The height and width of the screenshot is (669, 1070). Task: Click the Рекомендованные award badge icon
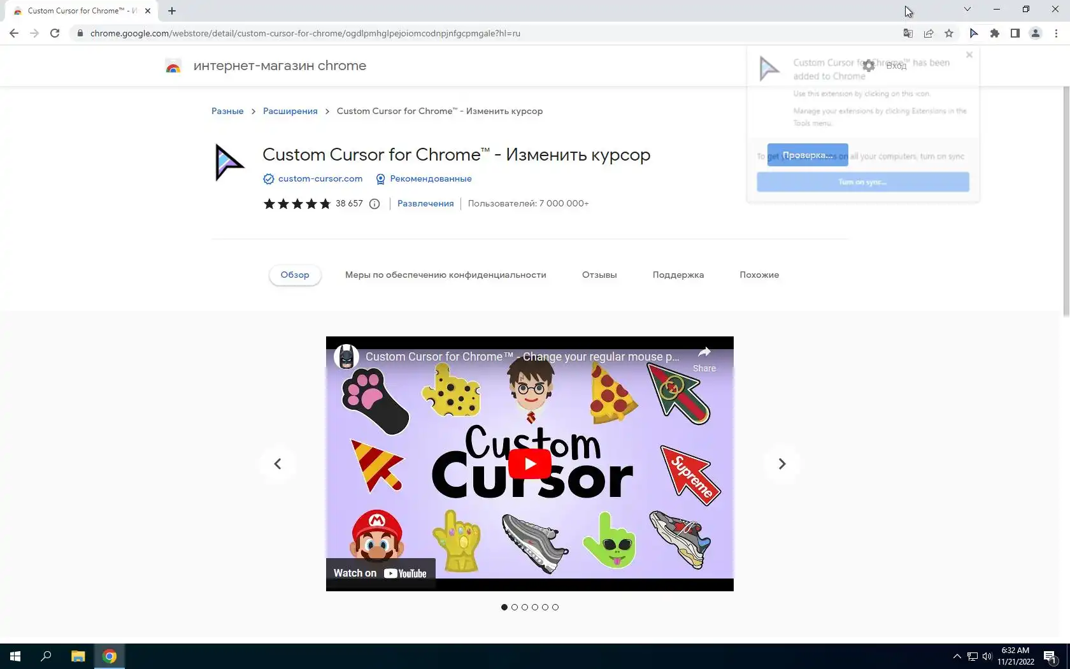(380, 179)
